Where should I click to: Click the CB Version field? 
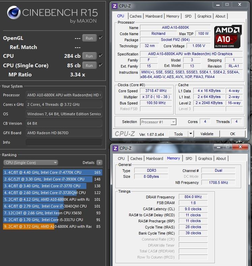pyautogui.click(x=64, y=123)
